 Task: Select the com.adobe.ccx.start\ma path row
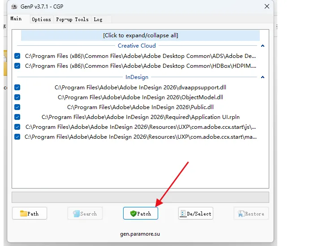pos(141,137)
